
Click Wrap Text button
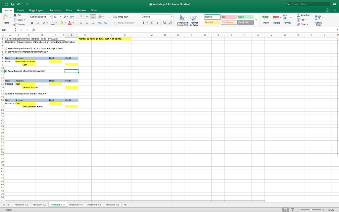tap(121, 17)
